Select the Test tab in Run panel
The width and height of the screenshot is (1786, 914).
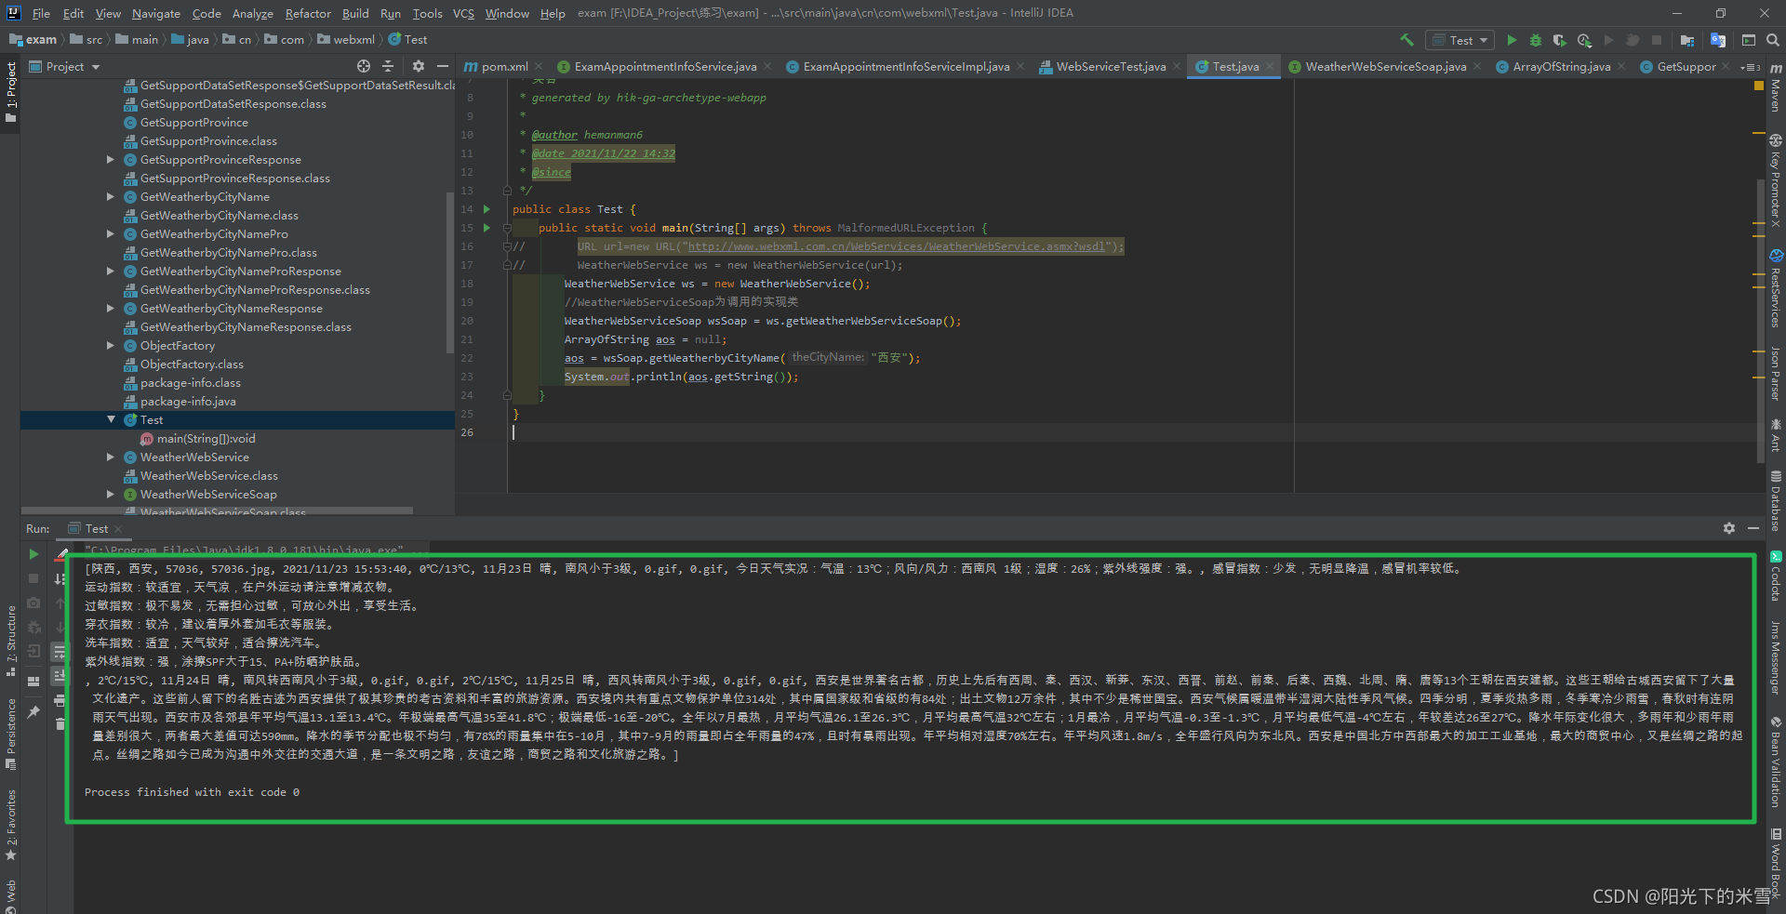coord(97,528)
